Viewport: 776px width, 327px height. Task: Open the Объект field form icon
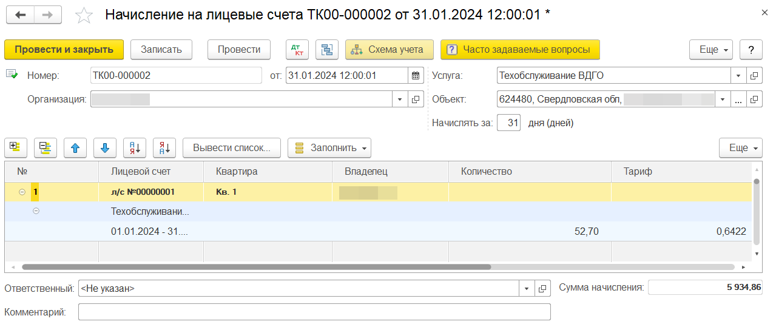[x=754, y=99]
